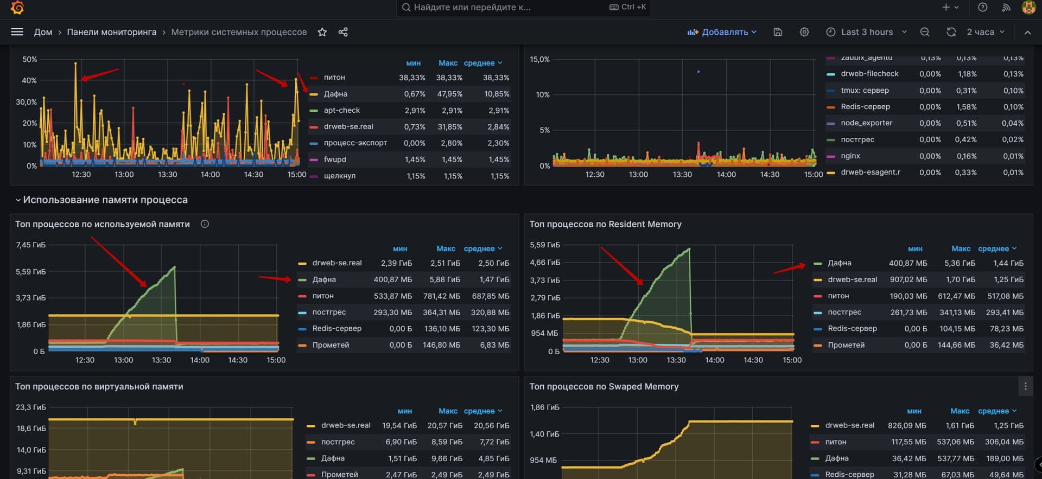This screenshot has height=479, width=1042.
Task: Toggle node_exporter series visibility
Action: point(867,123)
